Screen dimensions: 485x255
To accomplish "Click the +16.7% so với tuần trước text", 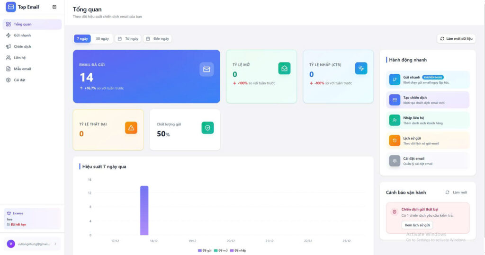I will click(101, 88).
